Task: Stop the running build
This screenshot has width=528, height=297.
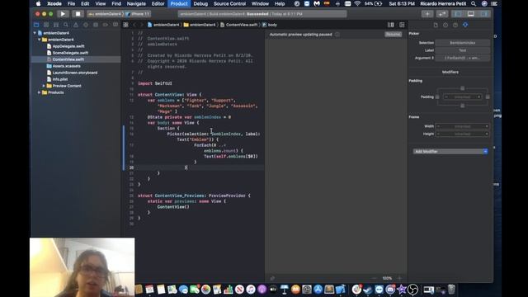Action: [78, 14]
